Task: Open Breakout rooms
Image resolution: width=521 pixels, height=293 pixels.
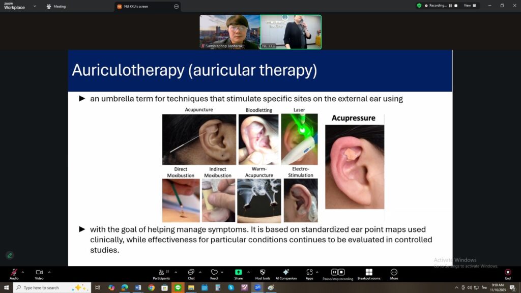Action: point(369,273)
